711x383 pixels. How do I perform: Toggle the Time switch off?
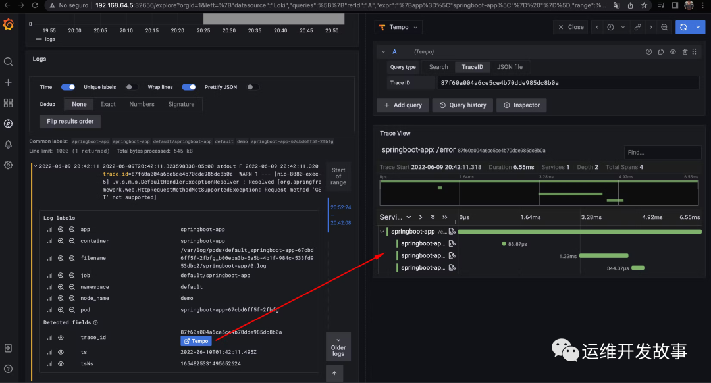pyautogui.click(x=68, y=87)
